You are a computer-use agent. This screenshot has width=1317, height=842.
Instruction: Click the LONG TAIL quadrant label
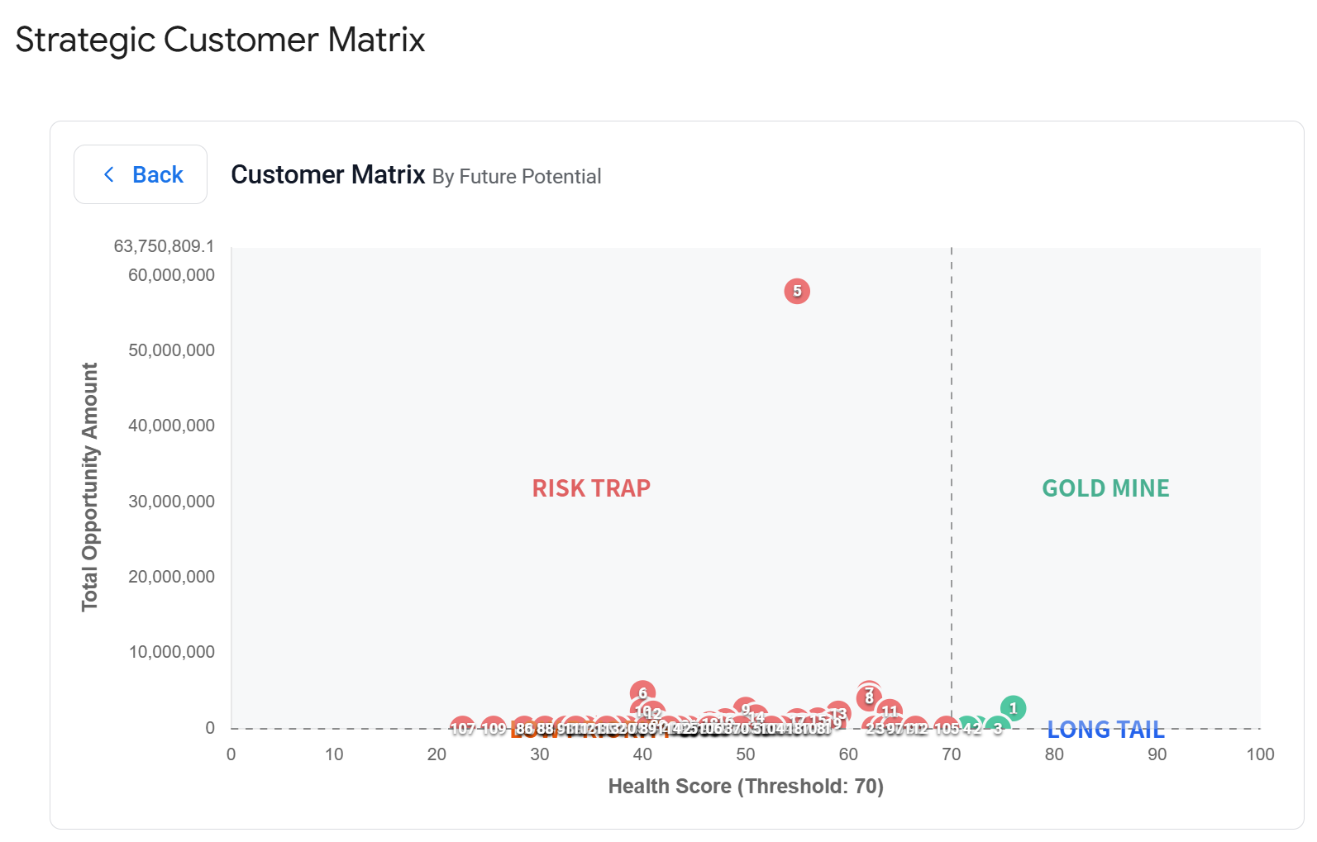1105,730
